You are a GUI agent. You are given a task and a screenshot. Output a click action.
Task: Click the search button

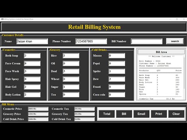point(175,41)
